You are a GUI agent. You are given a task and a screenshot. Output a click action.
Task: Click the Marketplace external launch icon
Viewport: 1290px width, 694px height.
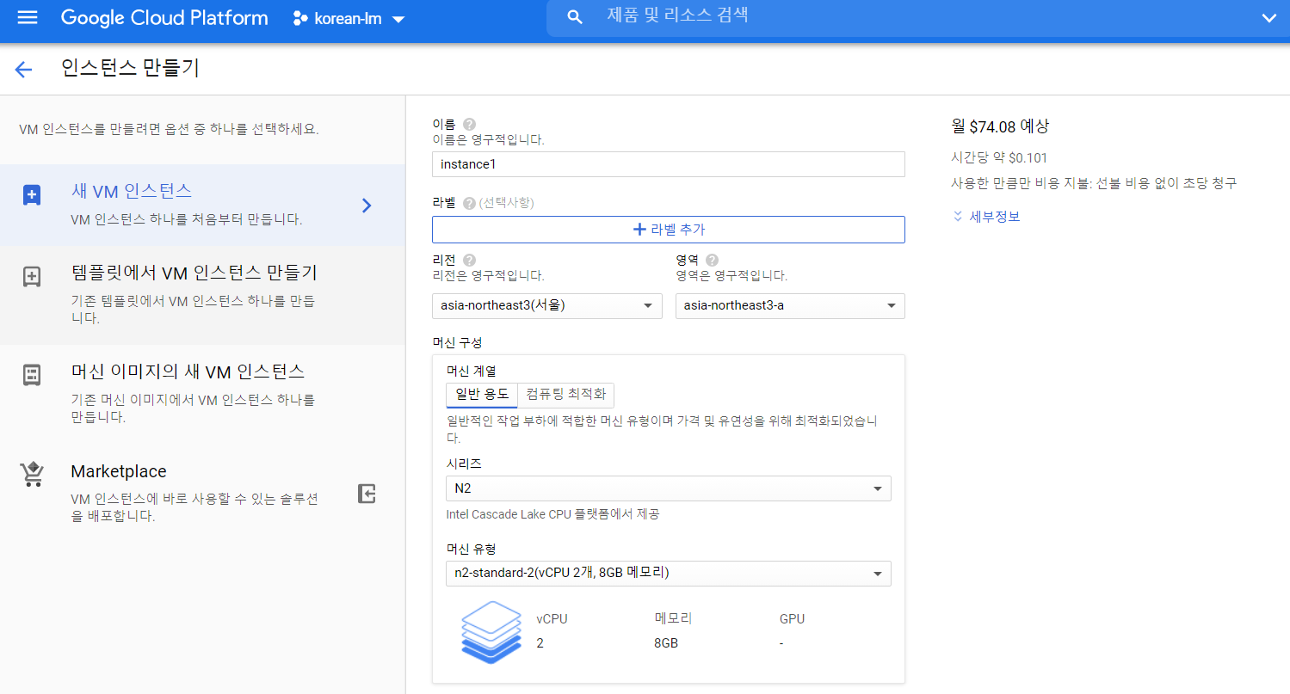367,494
